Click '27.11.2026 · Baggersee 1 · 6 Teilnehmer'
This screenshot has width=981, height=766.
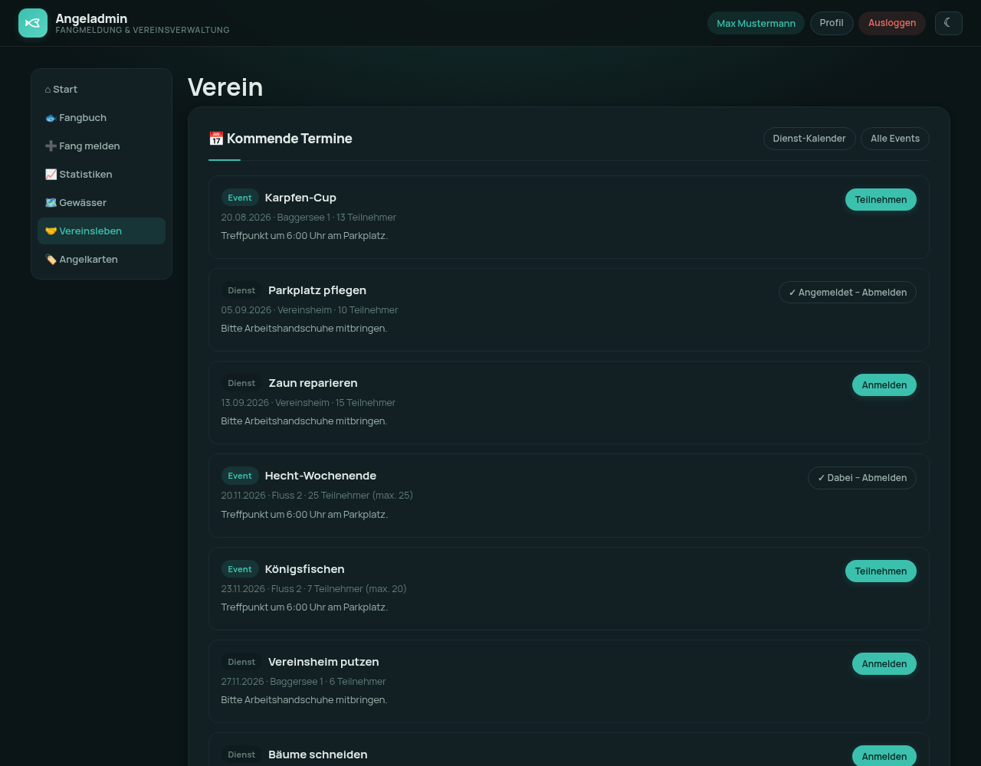tap(303, 682)
